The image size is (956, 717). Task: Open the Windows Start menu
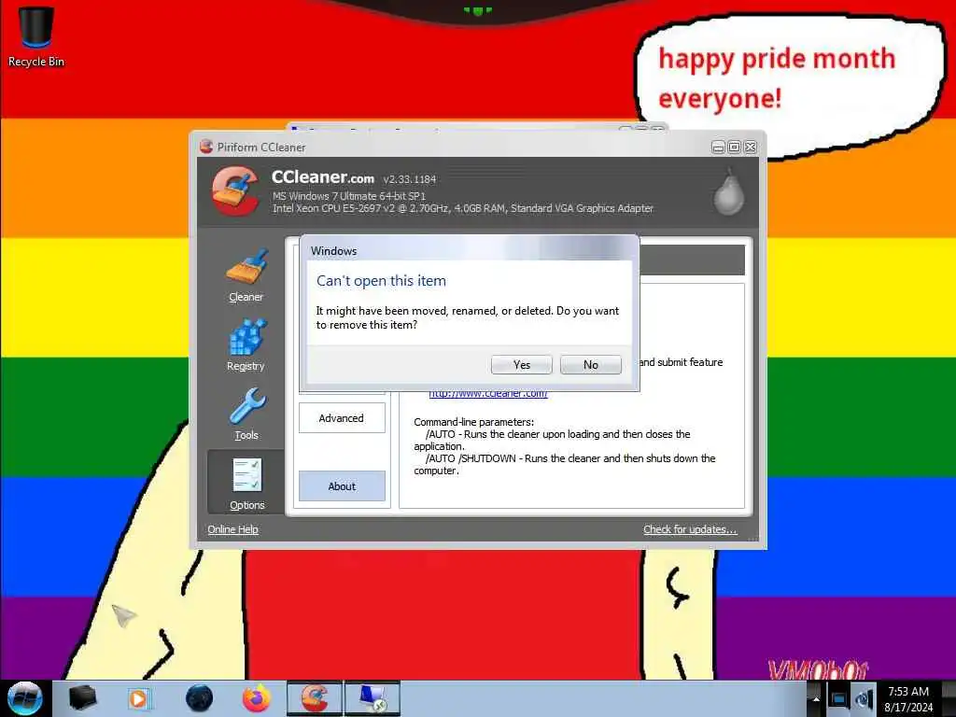point(25,698)
